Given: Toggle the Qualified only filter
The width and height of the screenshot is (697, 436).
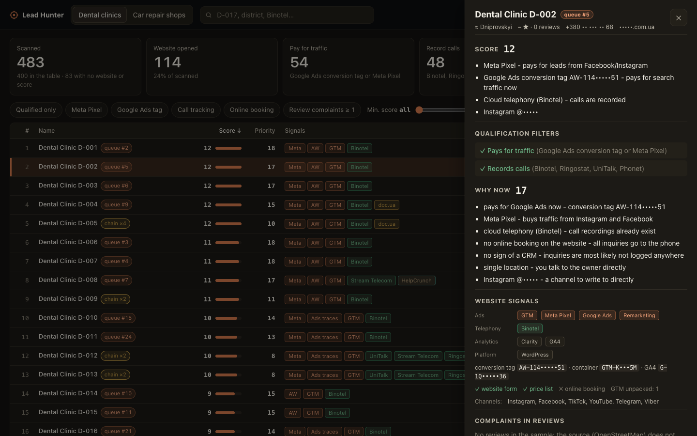Looking at the screenshot, I should click(36, 110).
